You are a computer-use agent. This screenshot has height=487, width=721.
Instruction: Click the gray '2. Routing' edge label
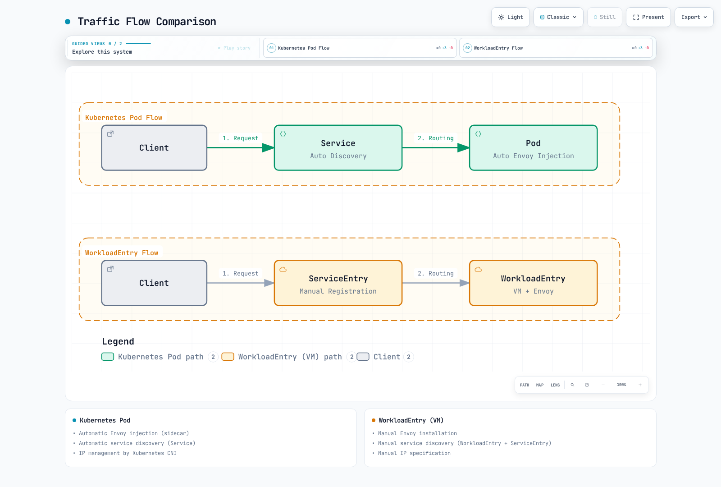(x=436, y=274)
